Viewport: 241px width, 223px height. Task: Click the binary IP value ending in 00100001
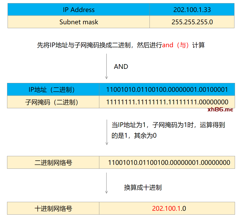pos(167,90)
